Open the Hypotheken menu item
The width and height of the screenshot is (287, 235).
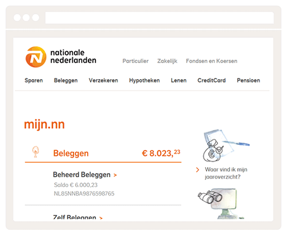click(x=145, y=80)
